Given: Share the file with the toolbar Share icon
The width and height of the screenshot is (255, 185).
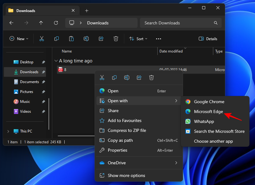Looking at the screenshot, I should (x=101, y=39).
